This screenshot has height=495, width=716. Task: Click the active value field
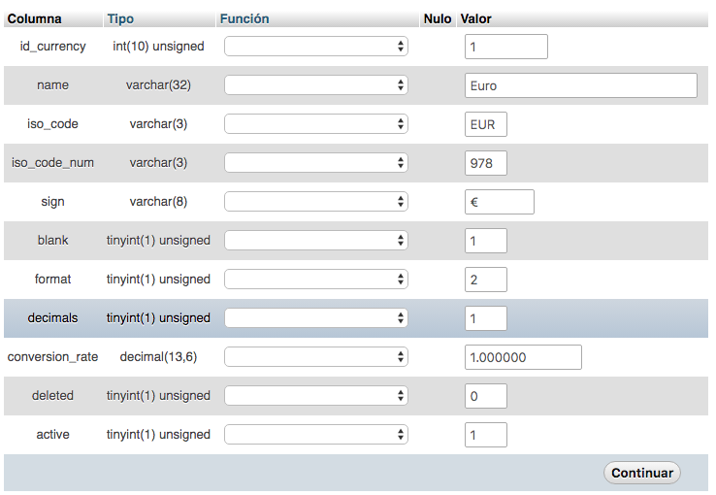(485, 435)
